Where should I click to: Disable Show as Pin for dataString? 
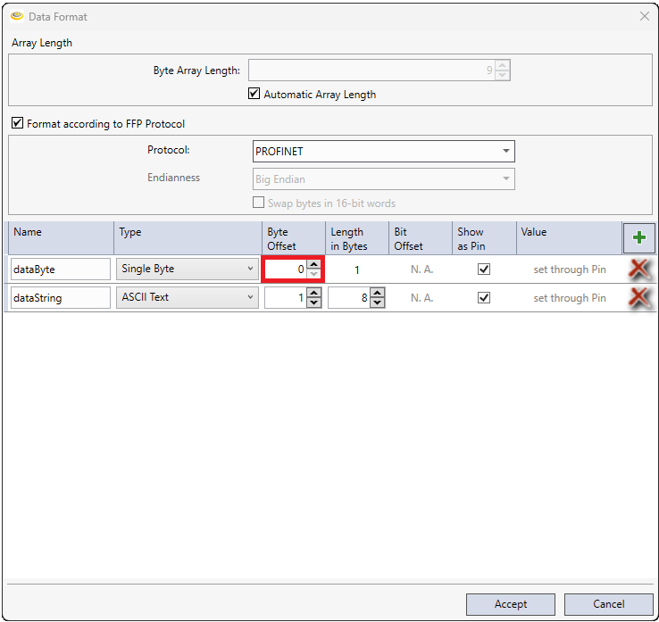click(x=484, y=298)
